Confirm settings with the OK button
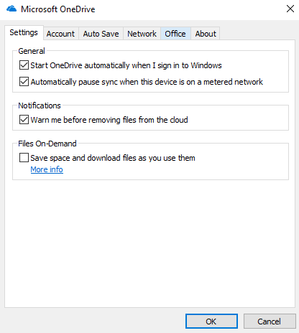Image resolution: width=299 pixels, height=333 pixels. click(x=211, y=322)
